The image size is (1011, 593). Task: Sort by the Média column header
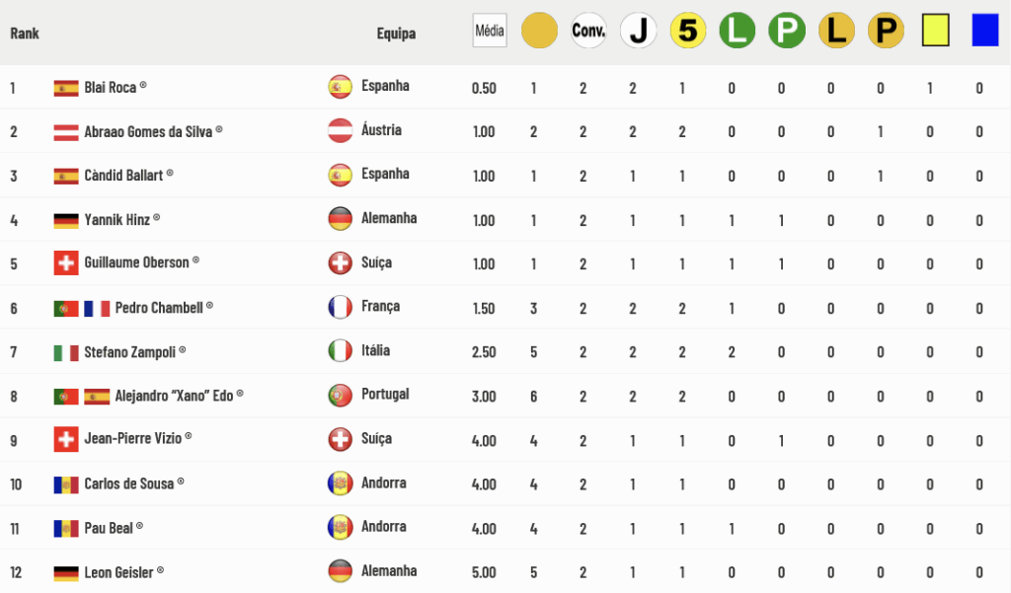490,31
